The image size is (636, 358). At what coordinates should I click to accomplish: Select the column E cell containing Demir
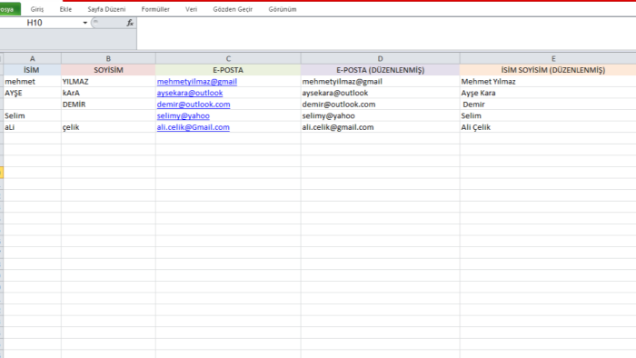point(548,104)
